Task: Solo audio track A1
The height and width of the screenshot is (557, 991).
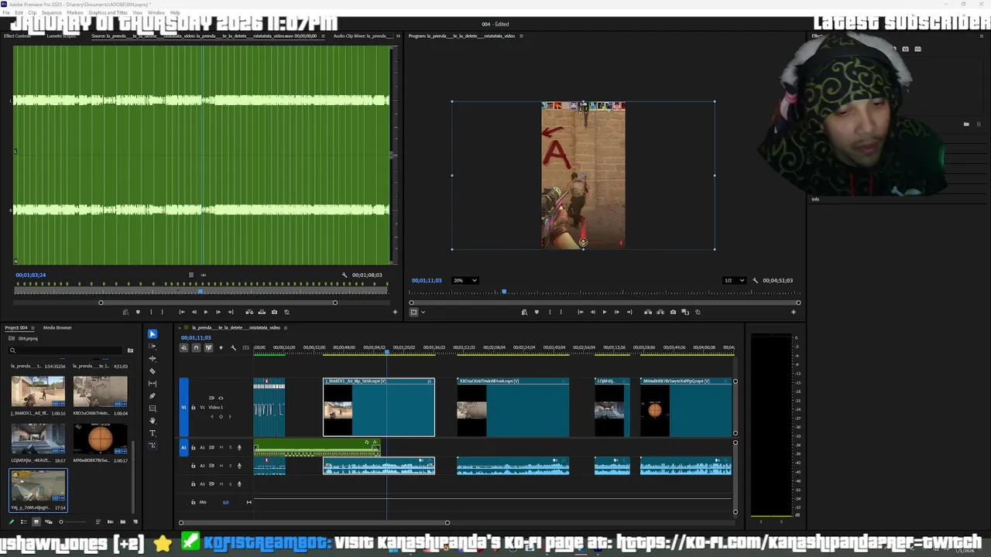Action: 230,447
